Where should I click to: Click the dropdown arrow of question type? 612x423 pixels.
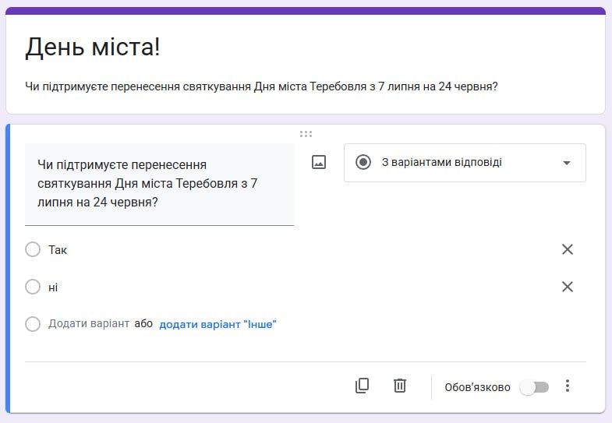tap(567, 163)
